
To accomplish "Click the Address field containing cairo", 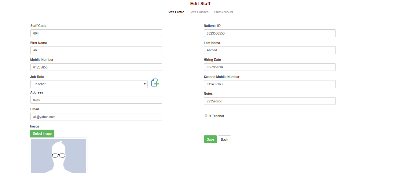I will (96, 100).
